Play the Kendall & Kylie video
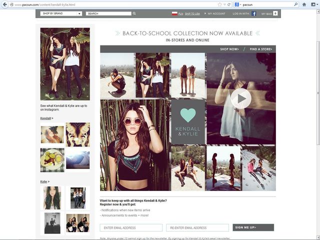 [241, 98]
